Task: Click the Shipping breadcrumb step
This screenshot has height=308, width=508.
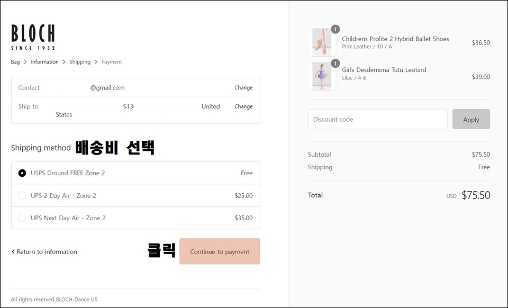Action: [x=80, y=62]
